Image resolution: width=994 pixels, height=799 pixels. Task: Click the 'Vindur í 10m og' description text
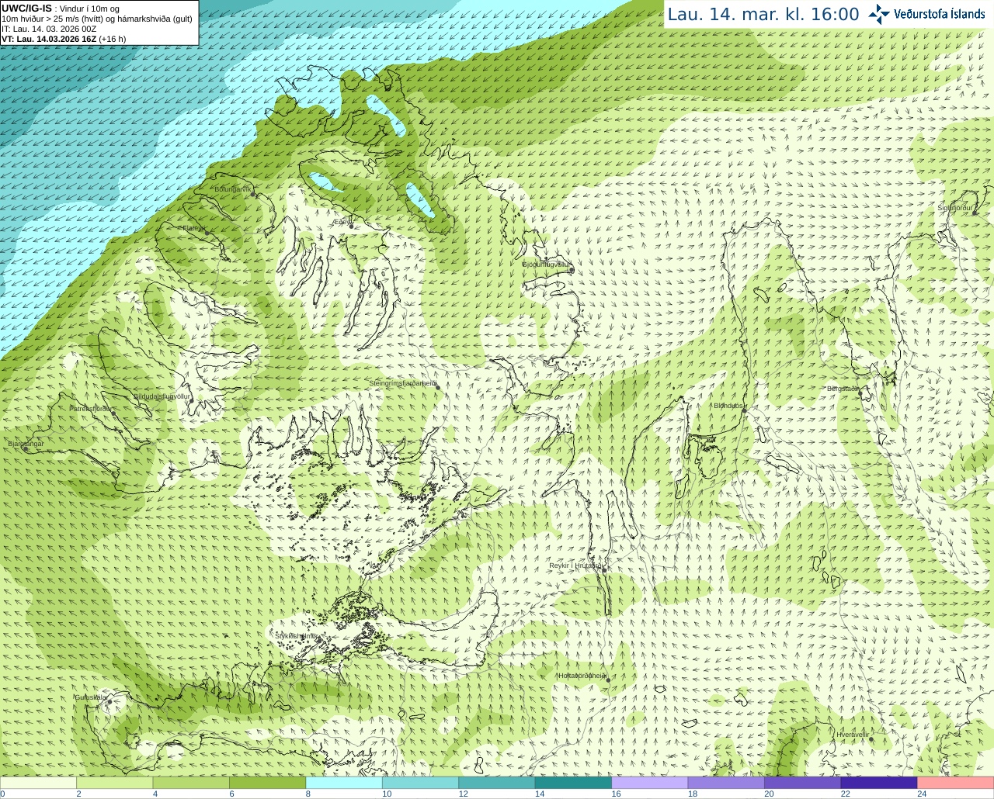click(x=89, y=9)
